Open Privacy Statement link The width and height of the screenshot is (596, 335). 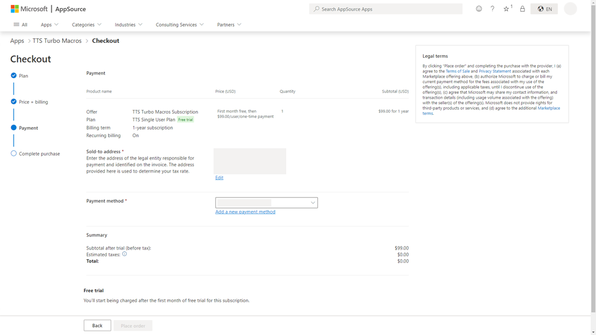coord(495,71)
